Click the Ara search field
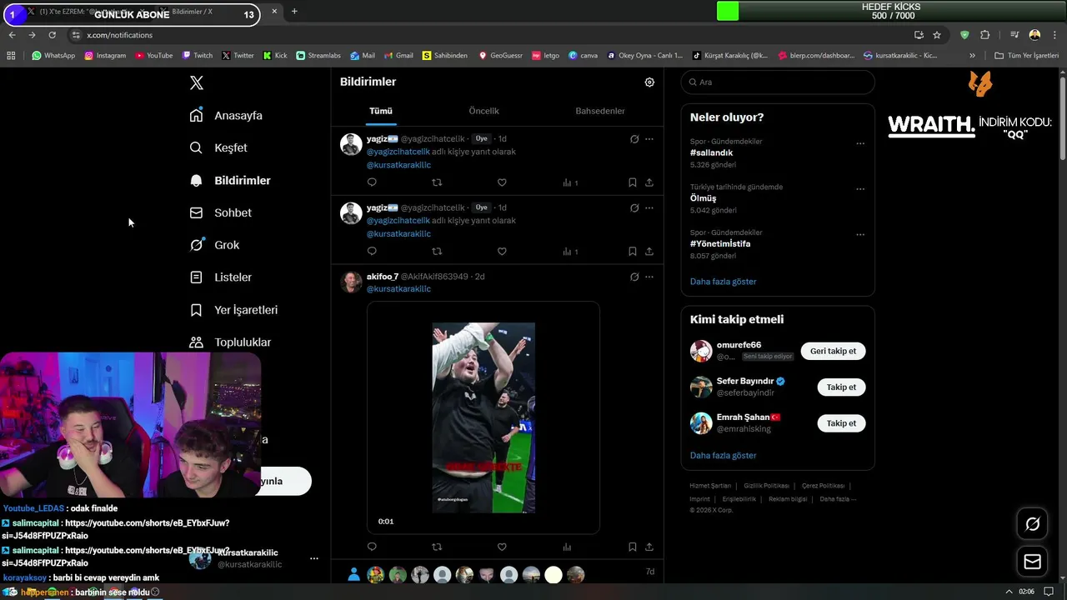The image size is (1067, 600). (778, 82)
